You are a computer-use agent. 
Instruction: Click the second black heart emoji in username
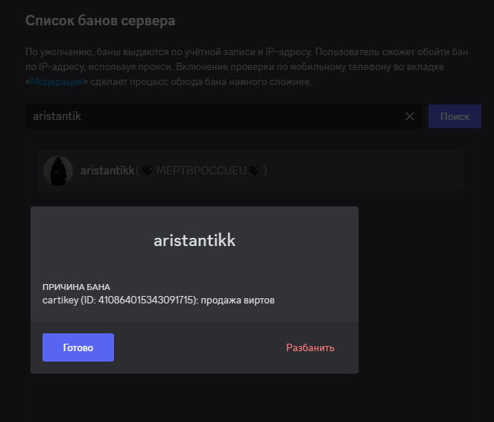pos(254,171)
